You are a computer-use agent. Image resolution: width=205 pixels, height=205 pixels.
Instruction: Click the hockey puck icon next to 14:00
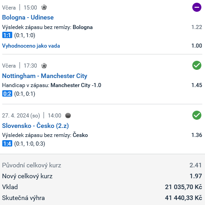pyautogui.click(x=68, y=116)
